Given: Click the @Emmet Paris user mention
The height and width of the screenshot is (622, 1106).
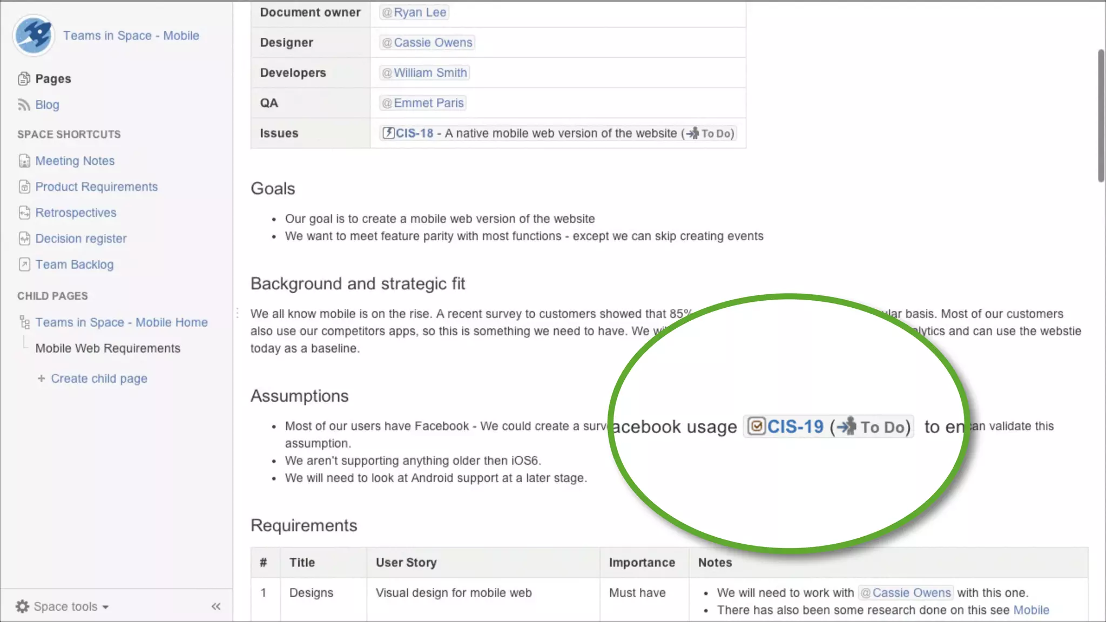Looking at the screenshot, I should pos(423,103).
